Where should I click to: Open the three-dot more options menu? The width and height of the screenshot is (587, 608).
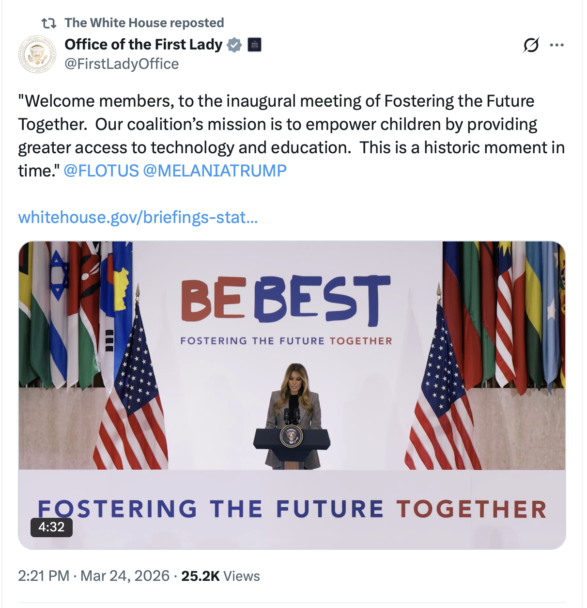(557, 45)
